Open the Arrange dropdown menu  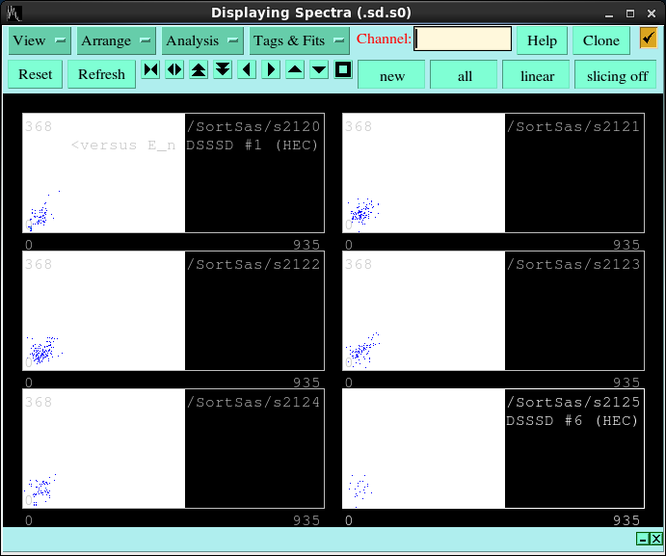(116, 40)
